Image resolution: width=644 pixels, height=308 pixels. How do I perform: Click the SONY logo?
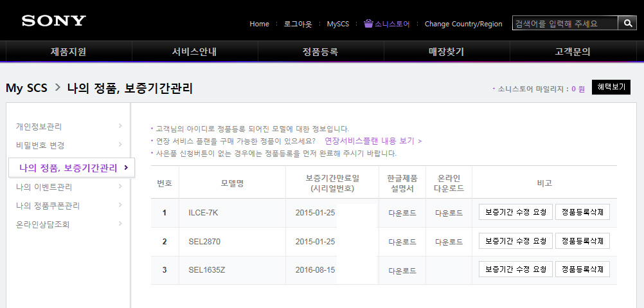click(54, 21)
